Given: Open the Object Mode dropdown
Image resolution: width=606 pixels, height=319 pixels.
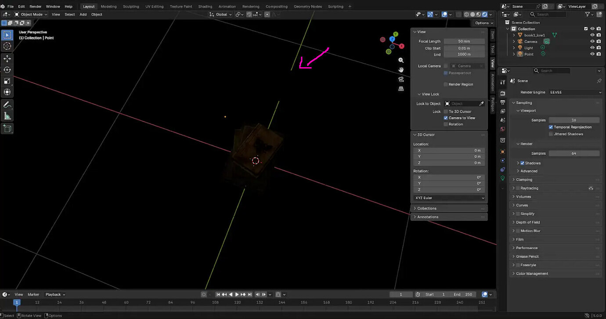Looking at the screenshot, I should [x=31, y=14].
